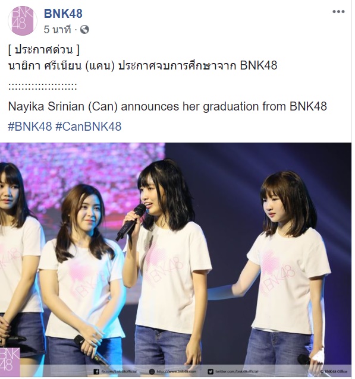
Task: Click the Twitter icon in photo footer
Action: [211, 371]
